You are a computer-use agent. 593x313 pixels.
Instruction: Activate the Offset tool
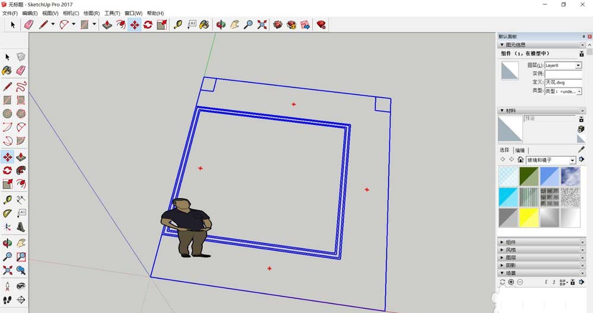21,184
